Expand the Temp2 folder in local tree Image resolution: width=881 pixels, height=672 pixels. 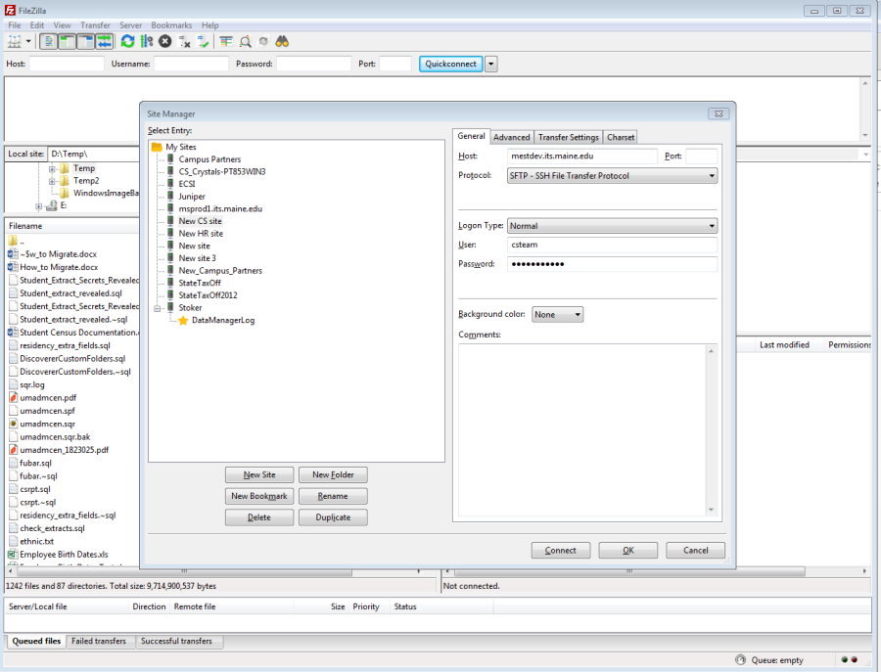52,181
